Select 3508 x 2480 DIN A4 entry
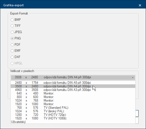 (73, 86)
